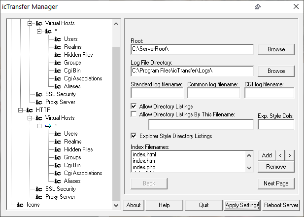Click the Quit button
The image size is (304, 217).
click(x=203, y=205)
